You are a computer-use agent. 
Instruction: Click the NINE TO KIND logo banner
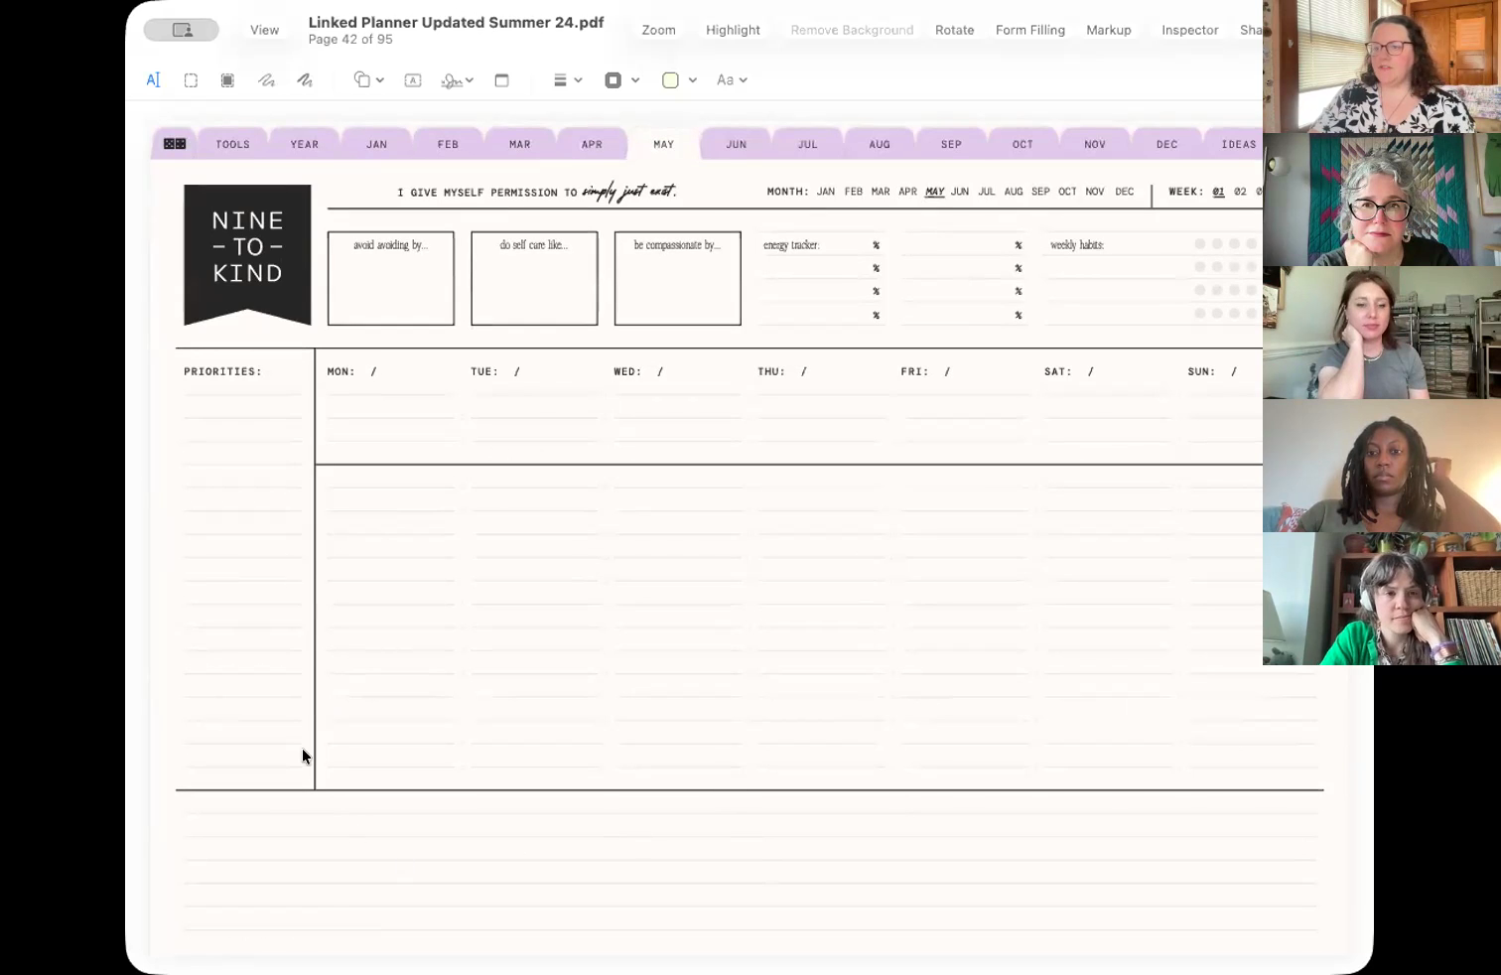pyautogui.click(x=247, y=255)
